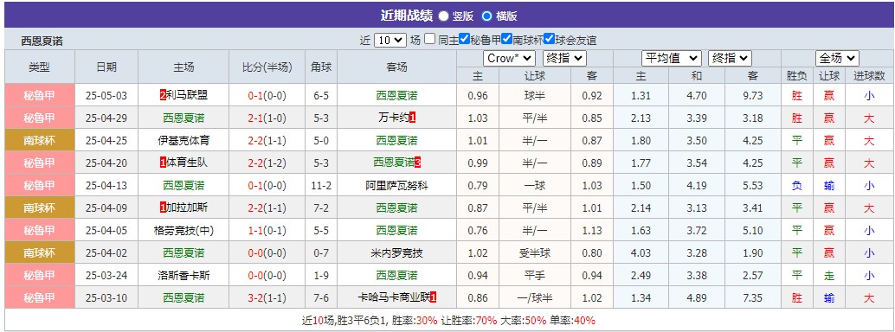The image size is (895, 332).
Task: Click the 类型 column header
Action: [40, 67]
